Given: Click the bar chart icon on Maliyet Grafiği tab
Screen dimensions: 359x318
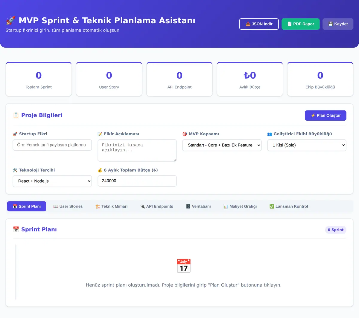Looking at the screenshot, I should tap(226, 206).
